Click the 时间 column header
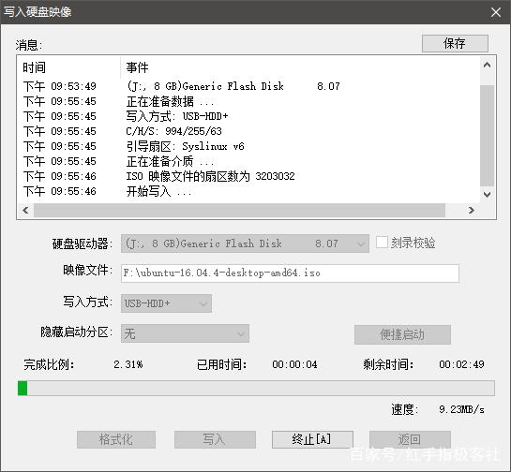The height and width of the screenshot is (472, 511). 69,67
